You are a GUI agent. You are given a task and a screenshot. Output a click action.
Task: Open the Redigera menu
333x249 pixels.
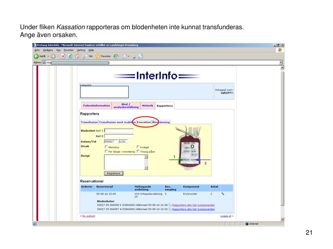click(x=48, y=50)
